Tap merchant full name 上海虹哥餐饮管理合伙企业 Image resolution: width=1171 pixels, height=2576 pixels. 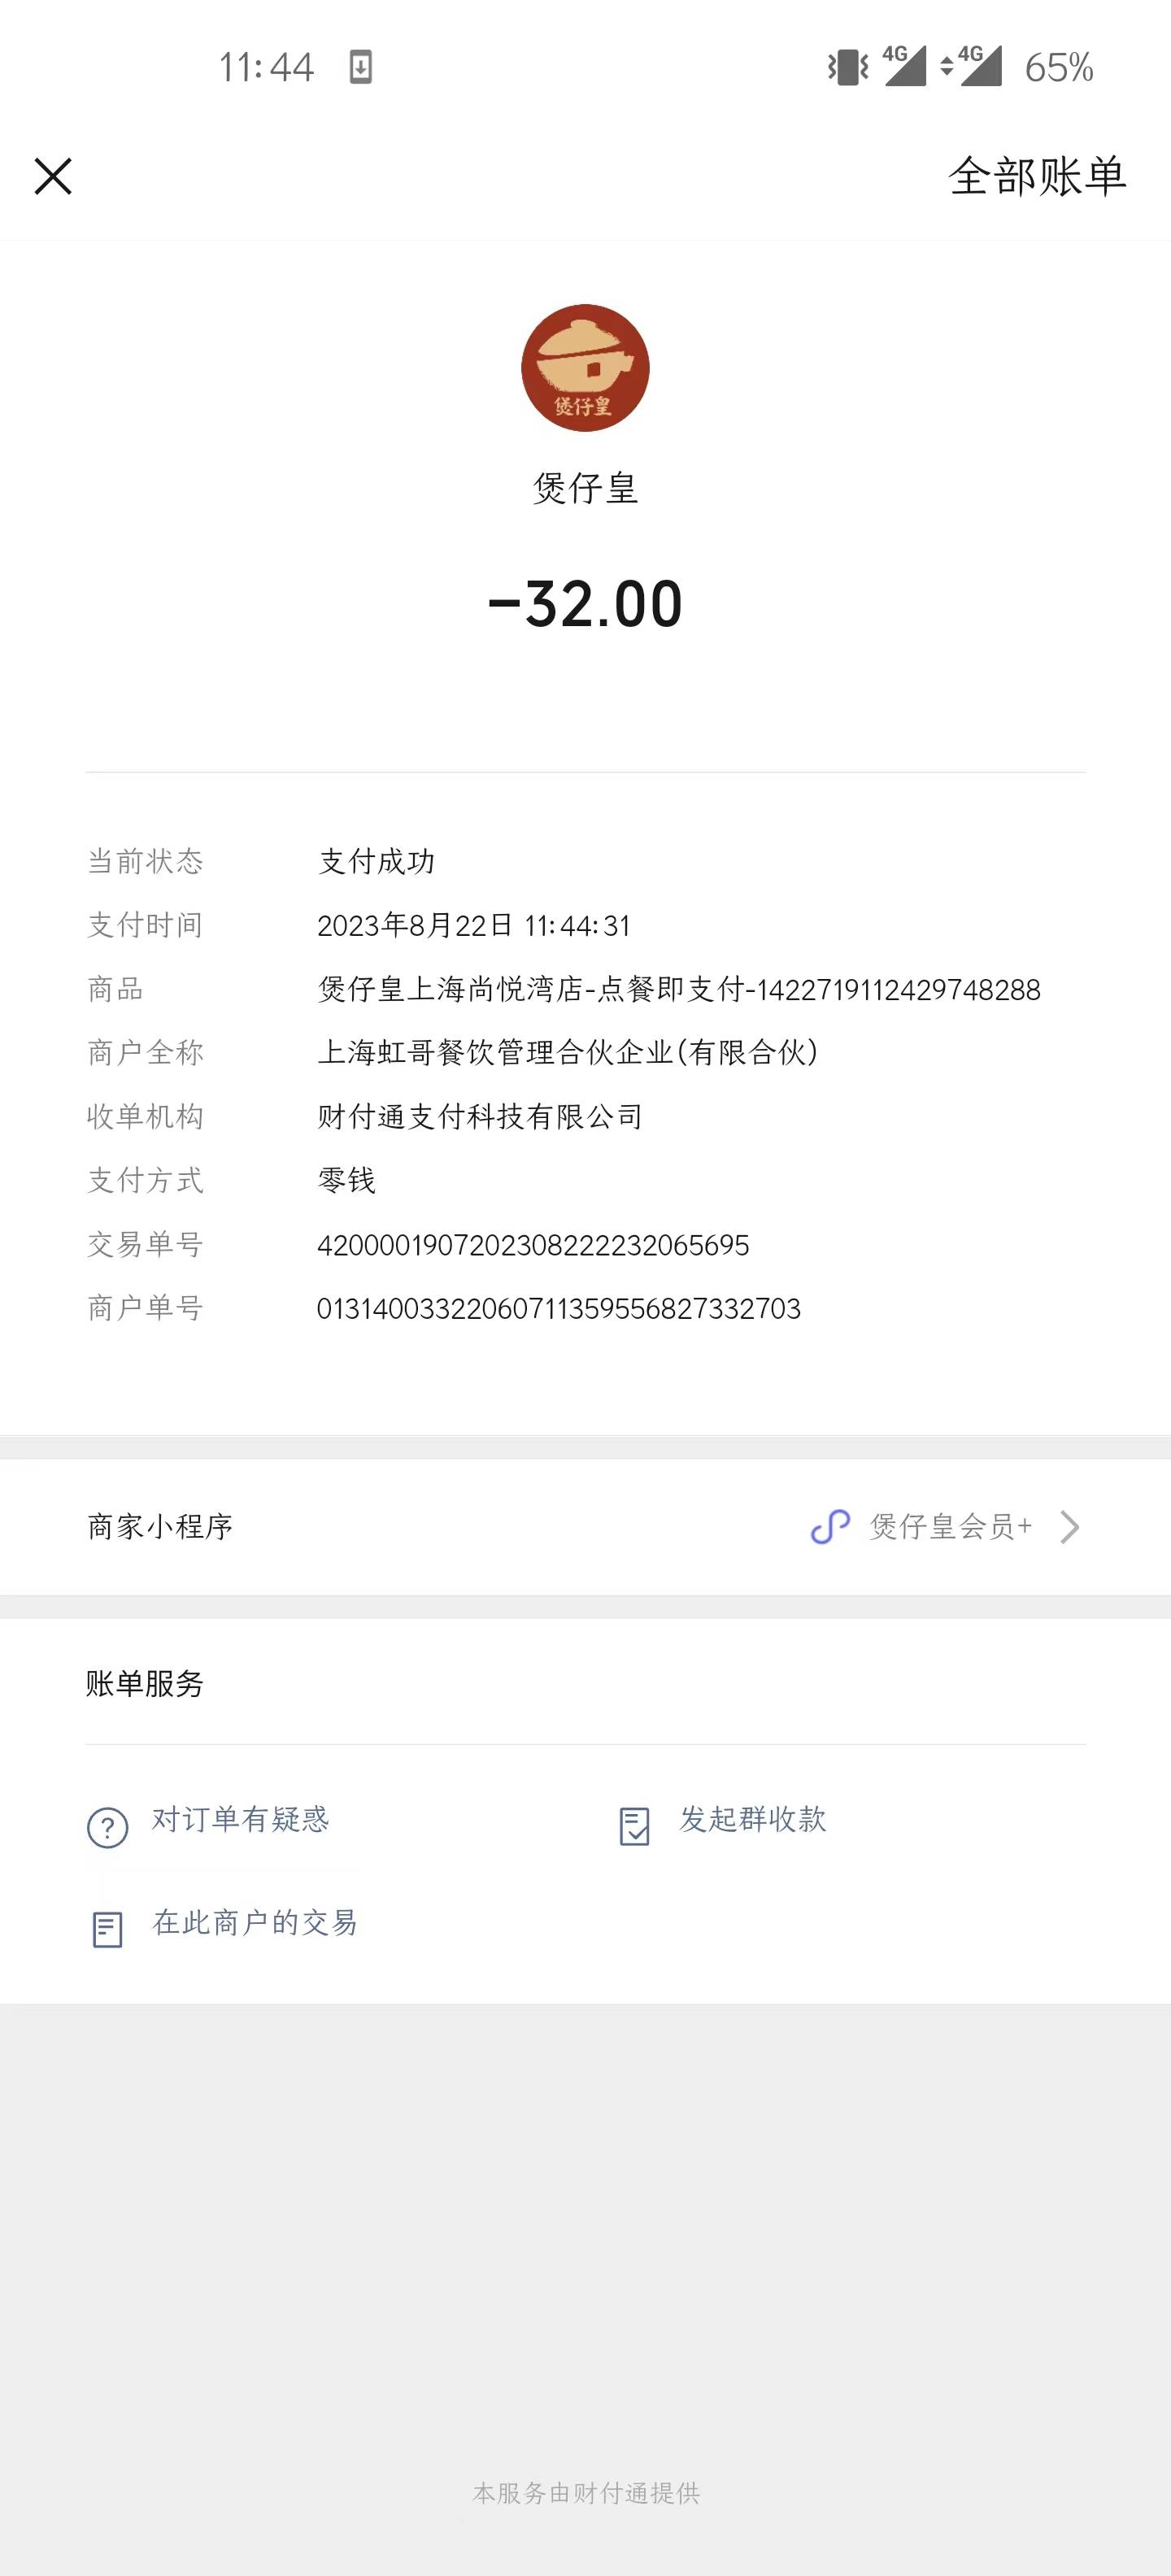(x=568, y=1052)
